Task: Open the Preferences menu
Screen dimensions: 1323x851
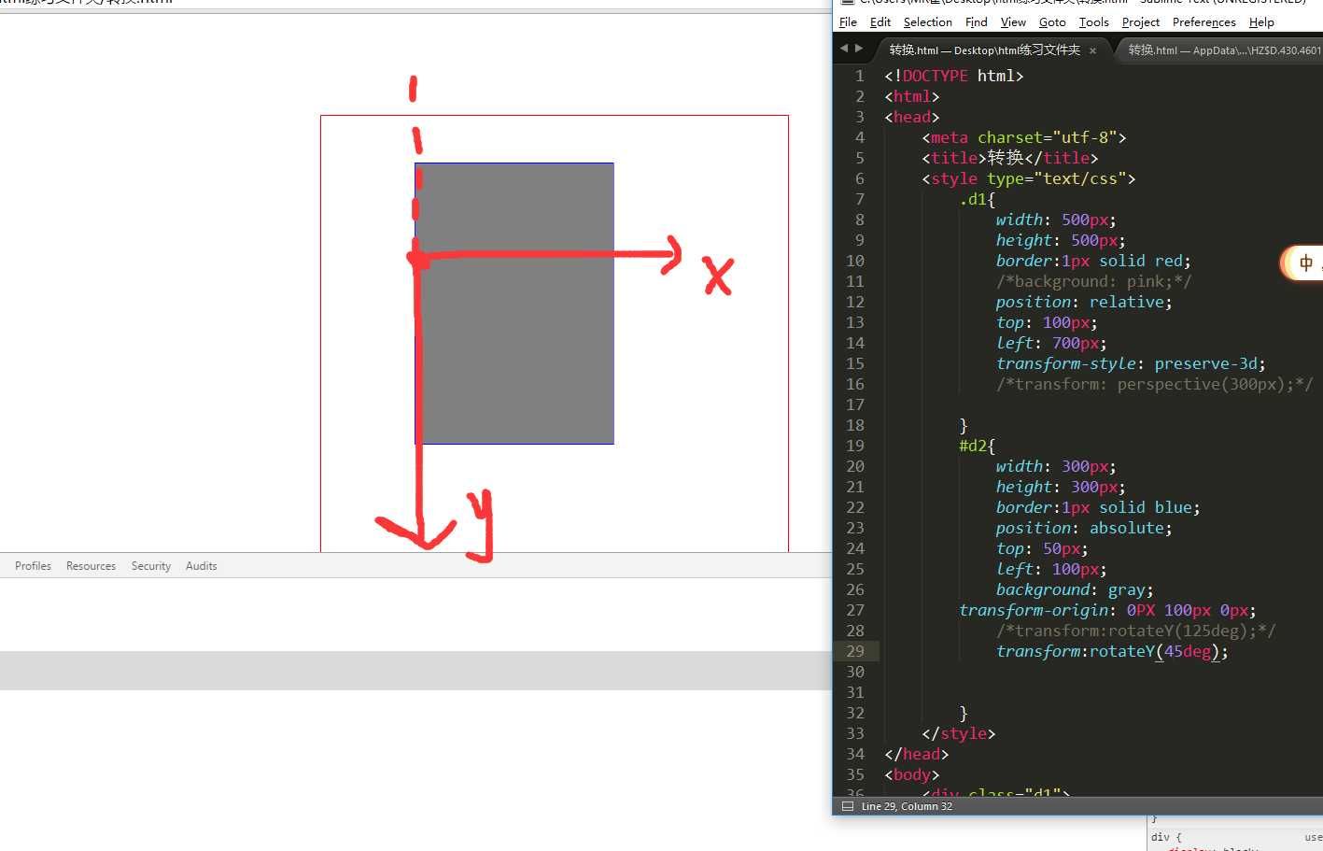Action: pyautogui.click(x=1203, y=22)
